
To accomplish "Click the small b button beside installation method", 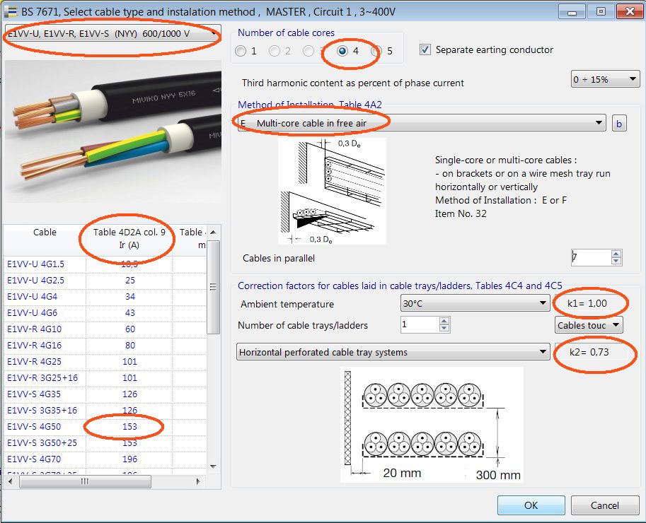I will click(619, 122).
